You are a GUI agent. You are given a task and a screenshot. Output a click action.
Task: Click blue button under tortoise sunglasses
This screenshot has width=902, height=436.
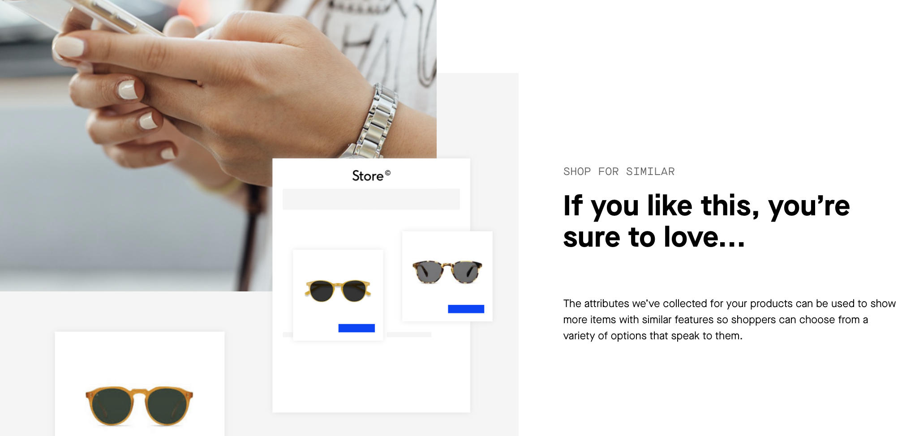coord(466,309)
